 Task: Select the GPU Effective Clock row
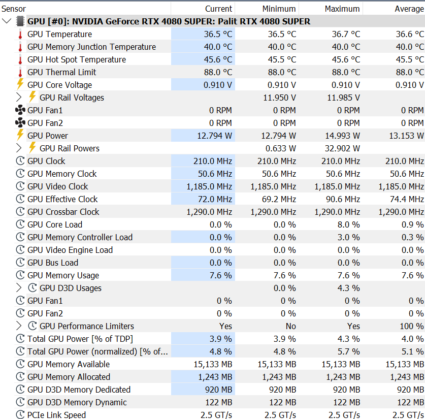pyautogui.click(x=219, y=199)
